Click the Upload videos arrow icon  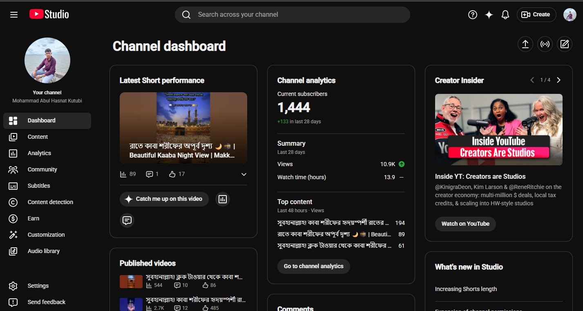[525, 44]
